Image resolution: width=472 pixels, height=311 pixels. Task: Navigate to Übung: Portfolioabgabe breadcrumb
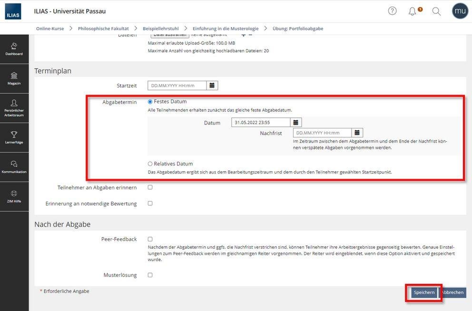[298, 29]
